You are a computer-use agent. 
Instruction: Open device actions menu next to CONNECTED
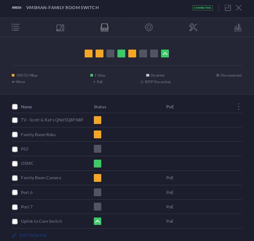click(x=219, y=8)
